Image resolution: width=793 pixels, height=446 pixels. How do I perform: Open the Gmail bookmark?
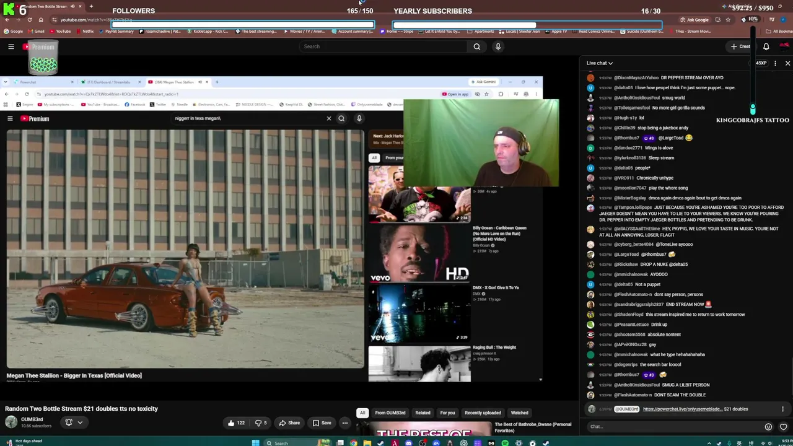point(37,31)
